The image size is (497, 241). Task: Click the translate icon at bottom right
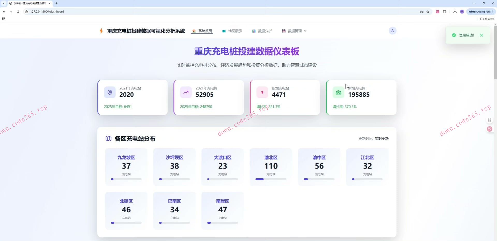(x=489, y=129)
